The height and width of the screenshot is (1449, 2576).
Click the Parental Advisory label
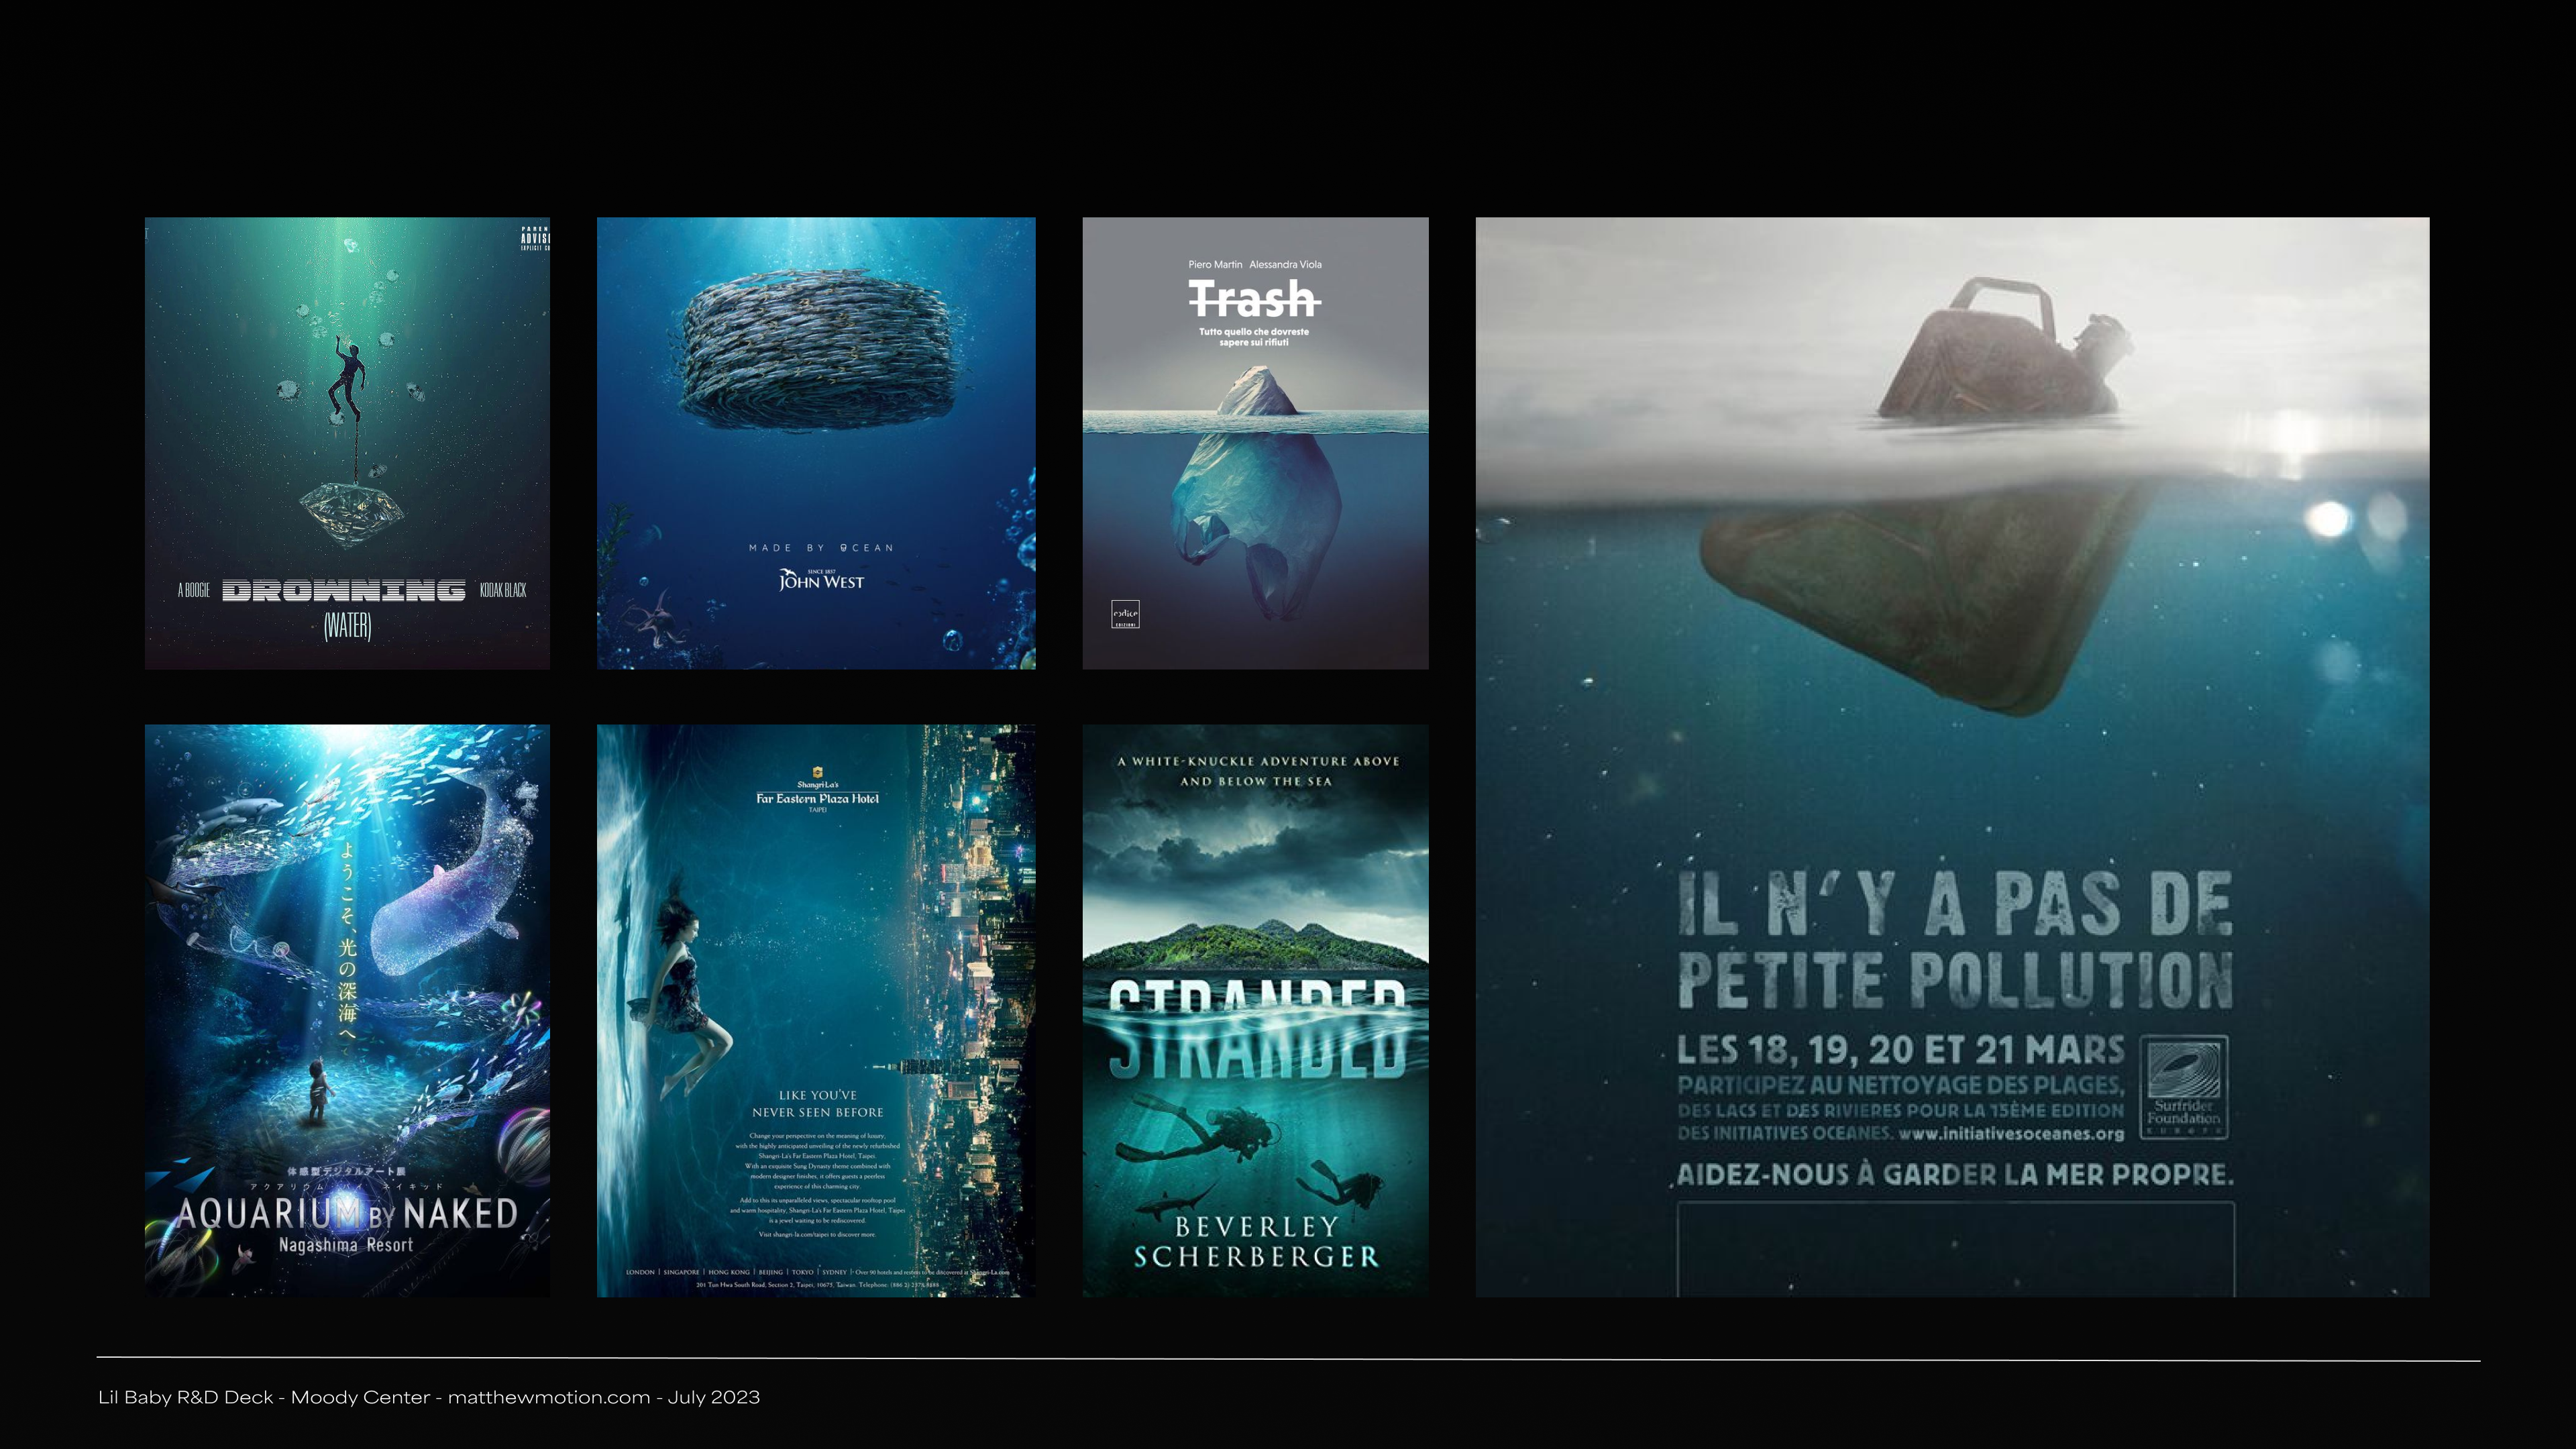(x=535, y=238)
